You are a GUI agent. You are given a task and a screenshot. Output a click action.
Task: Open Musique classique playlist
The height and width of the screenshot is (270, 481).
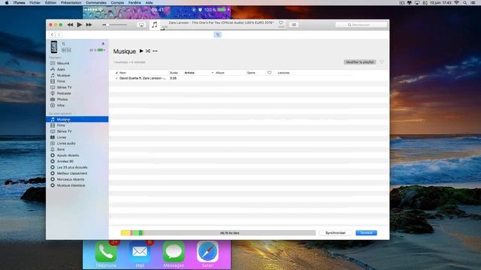(71, 185)
